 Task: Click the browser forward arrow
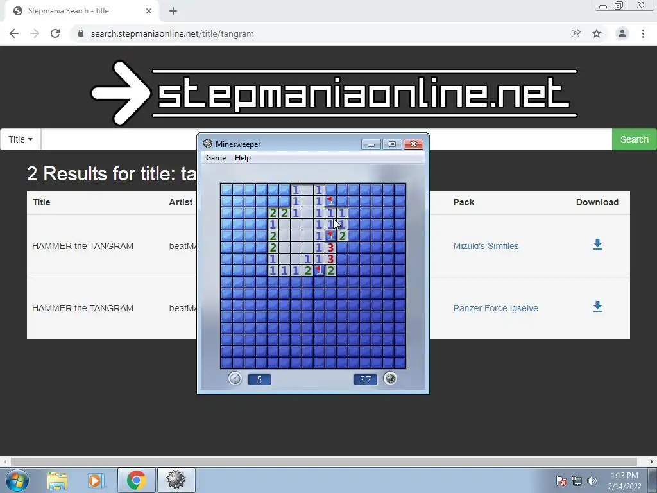click(35, 33)
